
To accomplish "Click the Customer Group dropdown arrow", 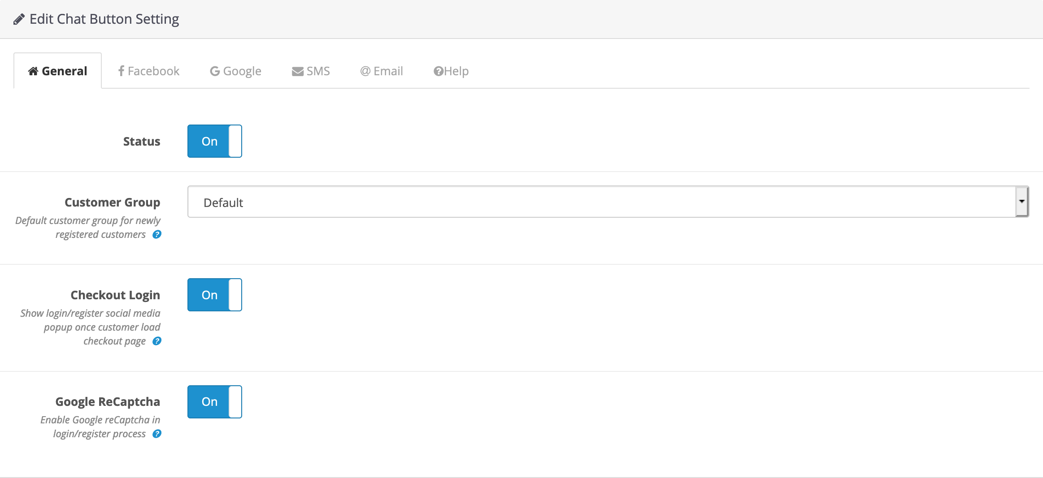I will pos(1021,202).
